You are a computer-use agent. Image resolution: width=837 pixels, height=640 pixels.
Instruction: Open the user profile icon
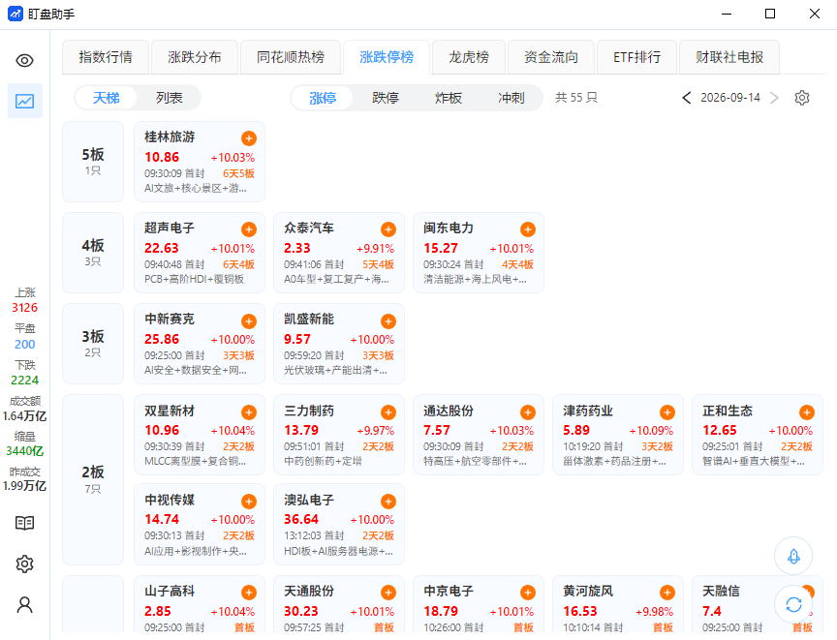point(24,605)
